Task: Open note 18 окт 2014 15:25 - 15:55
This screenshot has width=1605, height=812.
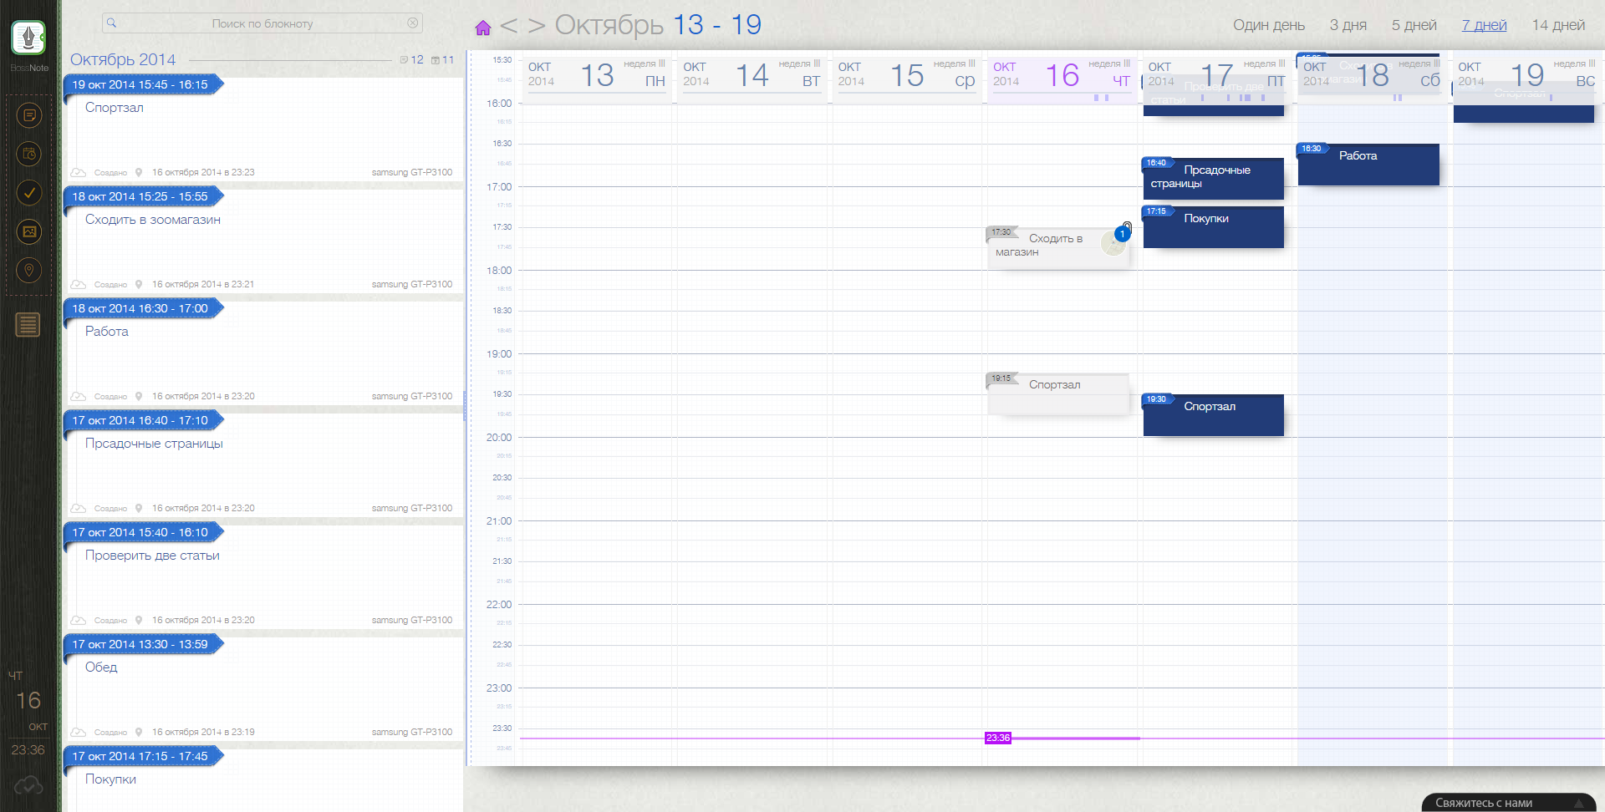Action: (x=140, y=196)
